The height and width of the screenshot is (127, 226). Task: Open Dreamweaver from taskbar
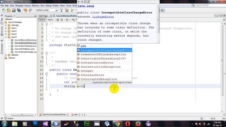tap(87, 124)
